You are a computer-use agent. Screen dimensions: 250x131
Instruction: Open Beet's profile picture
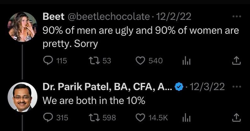pos(22,27)
